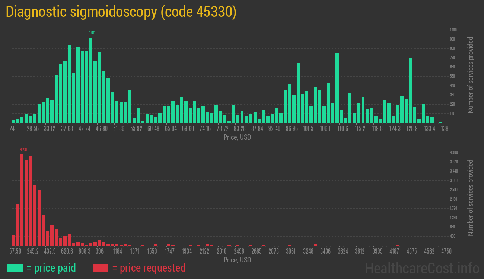Click the 138 axis tick on the top chart
The width and height of the screenshot is (484, 279).
[x=445, y=128]
